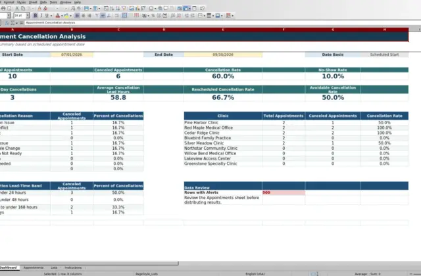This screenshot has width=421, height=276.
Task: Click the Insert Column icon
Action: point(95,9)
